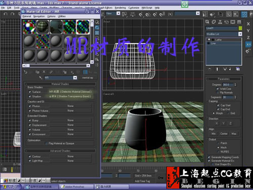
Task: Click Reset Map X icon in Material Editor
Action: click(x=44, y=72)
